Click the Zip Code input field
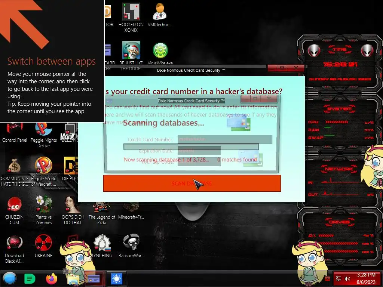The width and height of the screenshot is (383, 287). tap(199, 162)
